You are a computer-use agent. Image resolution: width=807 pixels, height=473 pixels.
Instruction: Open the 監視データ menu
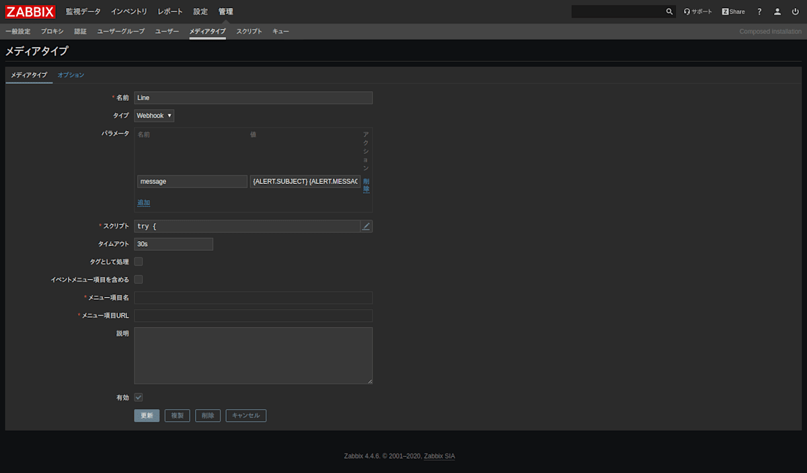click(83, 11)
